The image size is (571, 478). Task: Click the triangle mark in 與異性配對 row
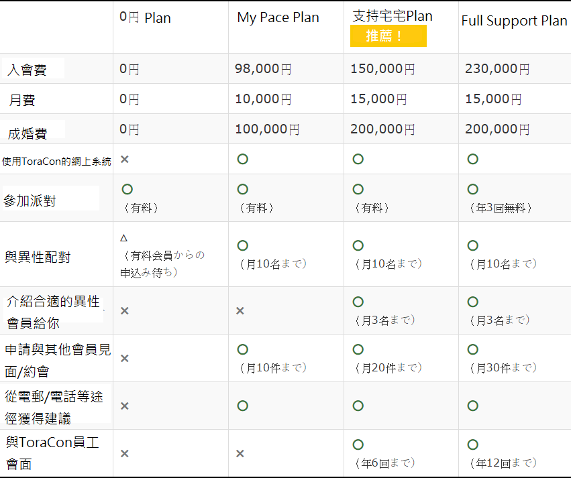(x=123, y=238)
